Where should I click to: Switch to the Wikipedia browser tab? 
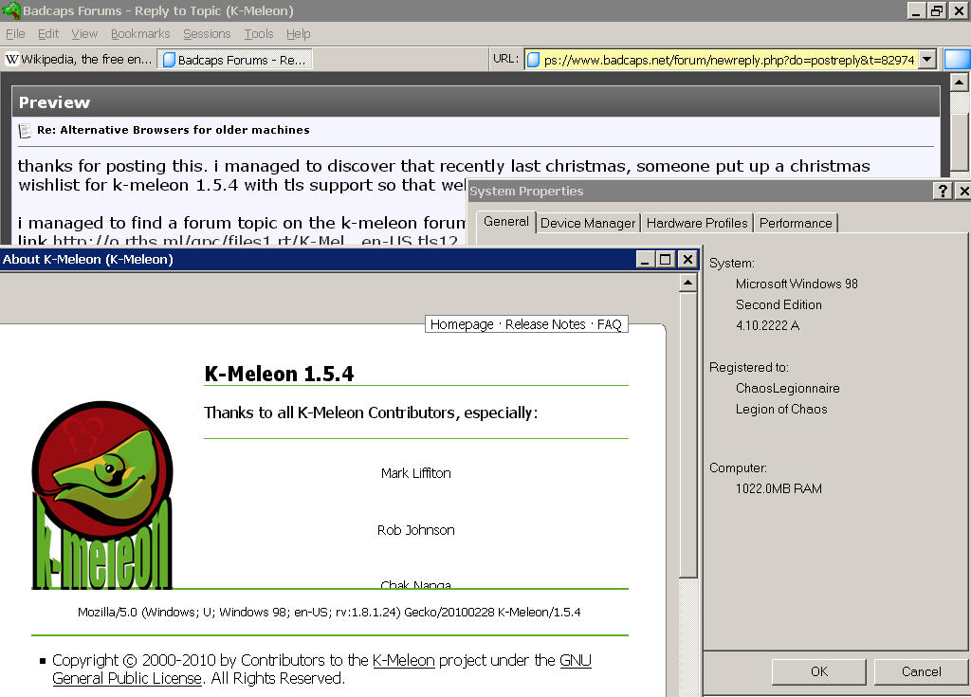click(80, 60)
